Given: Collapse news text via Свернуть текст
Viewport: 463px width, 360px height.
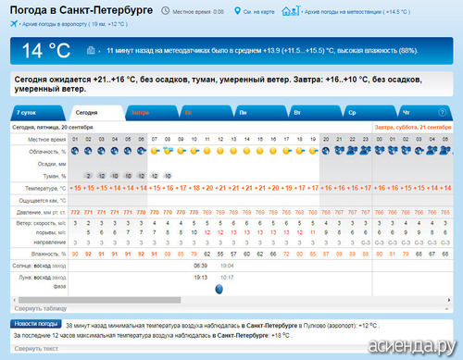Looking at the screenshot, I should click(36, 349).
